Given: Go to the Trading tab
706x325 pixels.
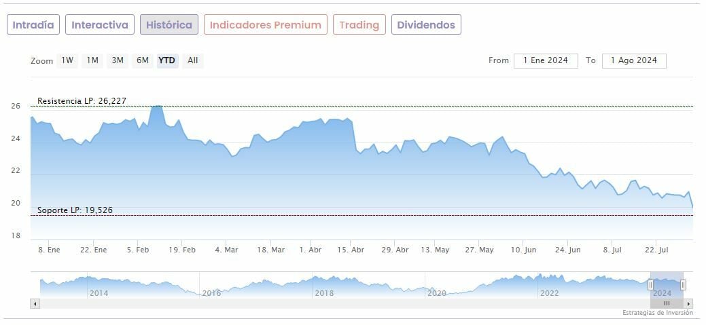Looking at the screenshot, I should coord(359,25).
